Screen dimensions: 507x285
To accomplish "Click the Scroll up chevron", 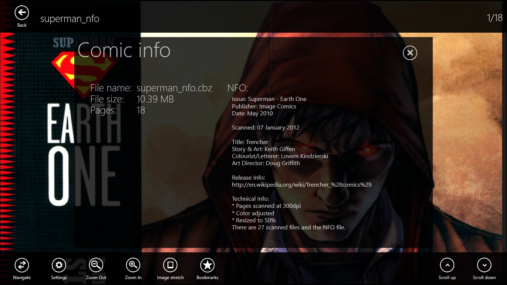I will pos(447,265).
